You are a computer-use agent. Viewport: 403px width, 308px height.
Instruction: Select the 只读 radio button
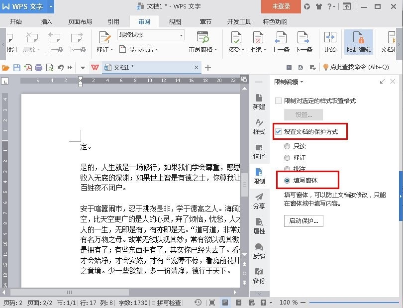click(x=288, y=145)
